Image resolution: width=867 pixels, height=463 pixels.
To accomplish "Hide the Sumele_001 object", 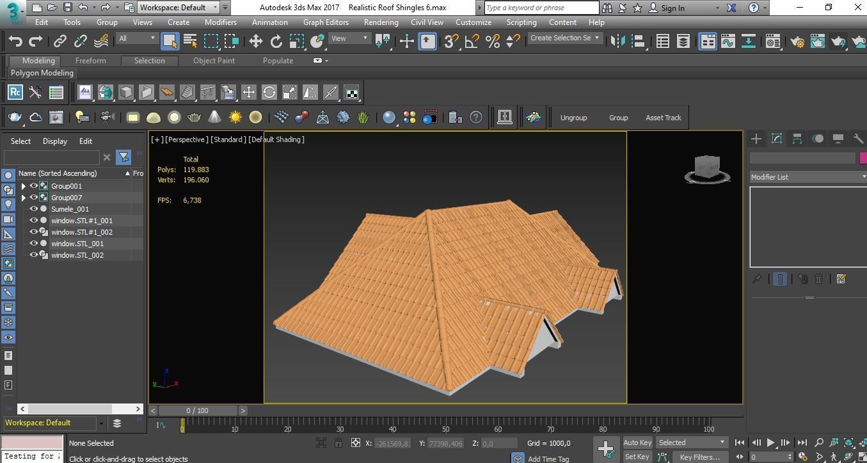I will (x=34, y=209).
